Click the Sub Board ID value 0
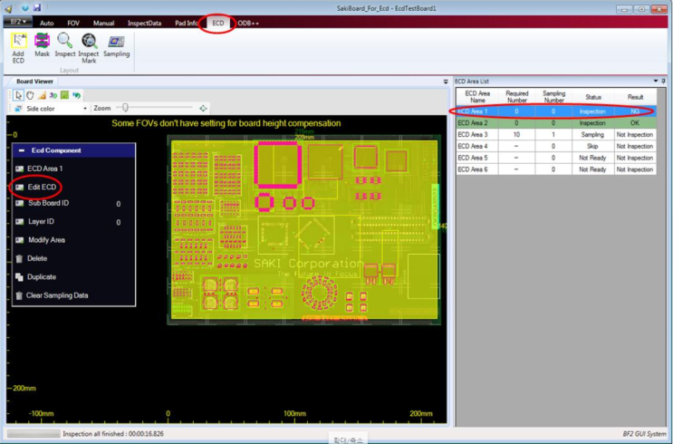This screenshot has width=673, height=444. coord(119,204)
